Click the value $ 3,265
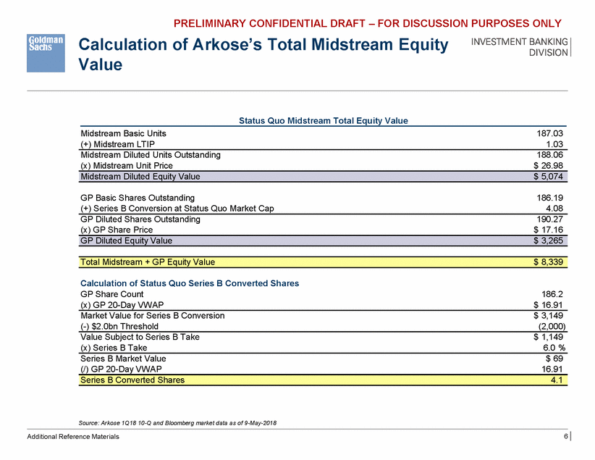The height and width of the screenshot is (460, 595). tap(549, 241)
